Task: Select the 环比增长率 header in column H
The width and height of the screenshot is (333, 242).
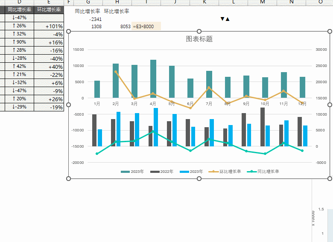Action: pyautogui.click(x=117, y=11)
